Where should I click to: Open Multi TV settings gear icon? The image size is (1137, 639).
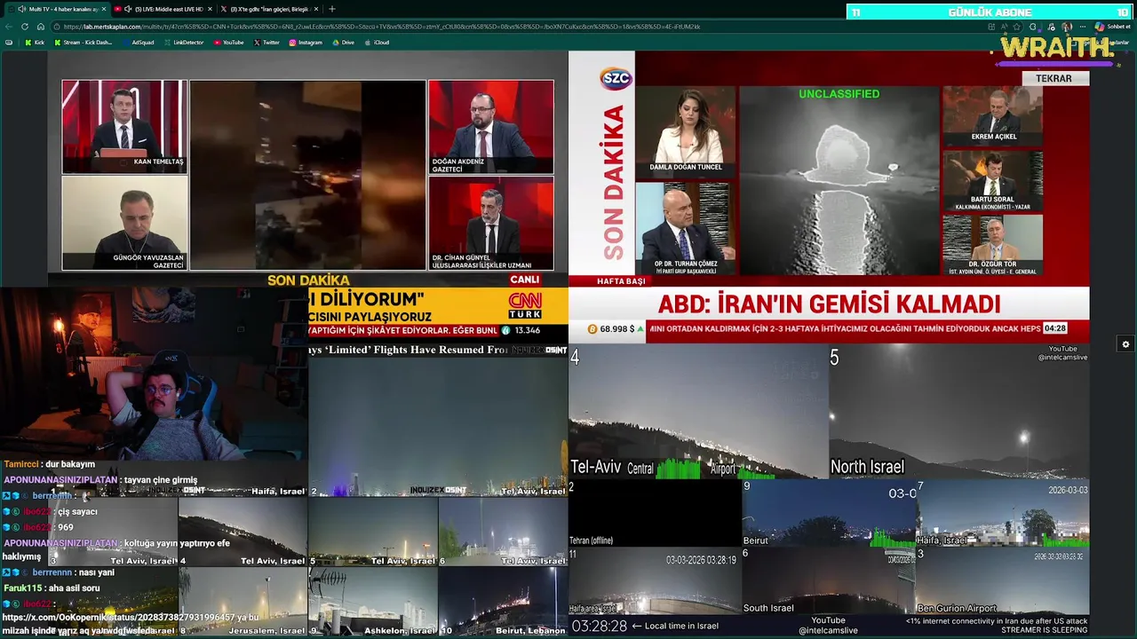[x=1125, y=344]
